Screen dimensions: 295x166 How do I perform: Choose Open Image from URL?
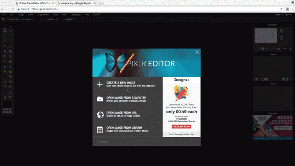coord(119,114)
